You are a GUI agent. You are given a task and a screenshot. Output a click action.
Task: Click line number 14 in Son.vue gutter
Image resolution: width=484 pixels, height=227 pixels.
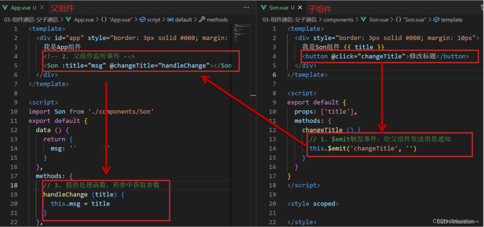[272, 148]
